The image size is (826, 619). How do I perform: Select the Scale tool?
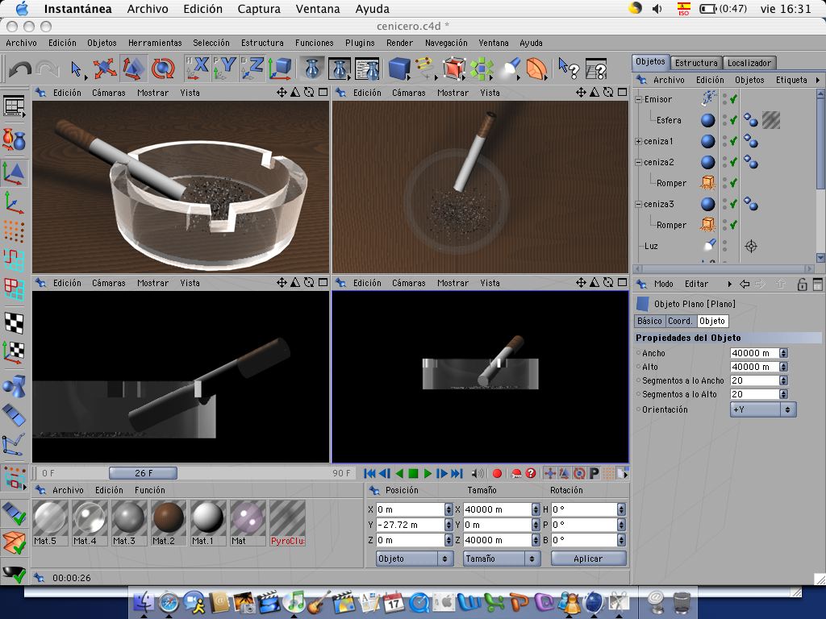(x=133, y=69)
